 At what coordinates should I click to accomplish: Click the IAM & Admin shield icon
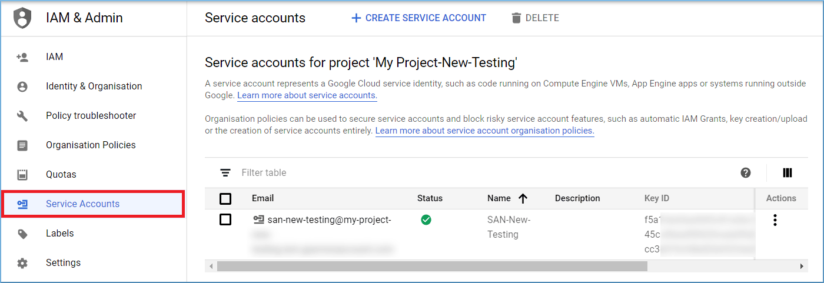(22, 18)
